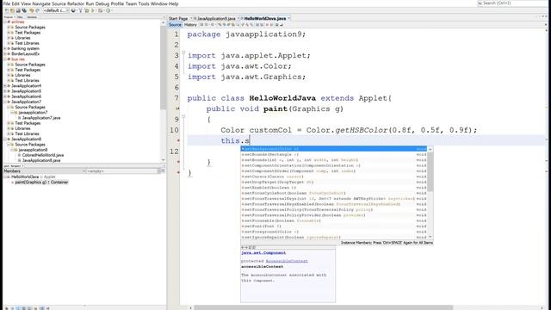551x310 pixels.
Task: Switch to History view
Action: pos(190,25)
